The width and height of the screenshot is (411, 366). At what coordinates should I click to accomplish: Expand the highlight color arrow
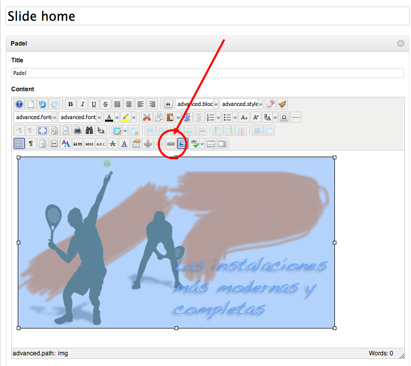tap(134, 117)
